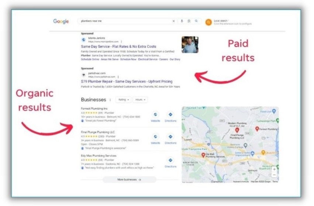Click the Google logo
The height and width of the screenshot is (206, 314).
61,21
